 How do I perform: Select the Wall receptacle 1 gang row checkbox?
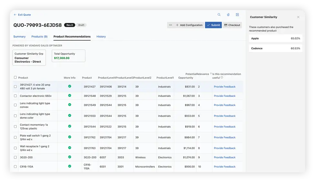pos(15,148)
